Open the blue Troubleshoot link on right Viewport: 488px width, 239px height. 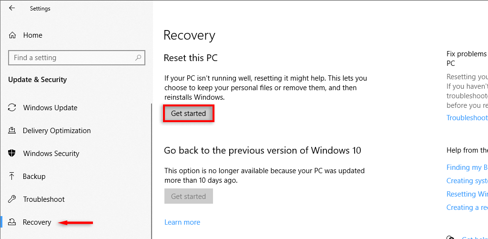[x=467, y=118]
